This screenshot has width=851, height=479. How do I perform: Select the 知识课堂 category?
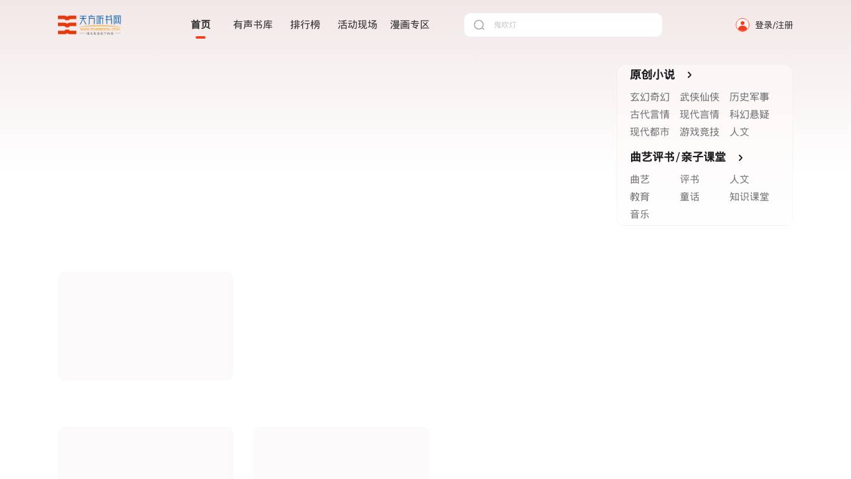pyautogui.click(x=749, y=196)
